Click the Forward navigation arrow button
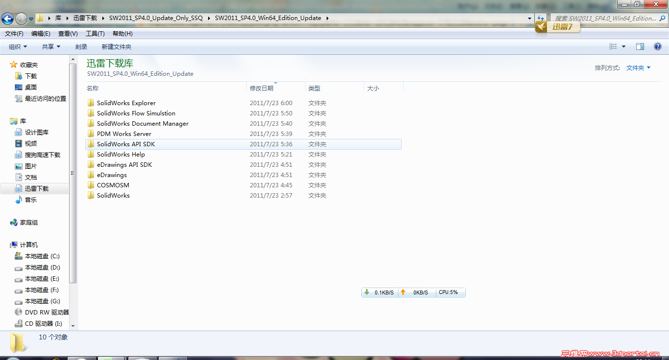 [x=21, y=19]
